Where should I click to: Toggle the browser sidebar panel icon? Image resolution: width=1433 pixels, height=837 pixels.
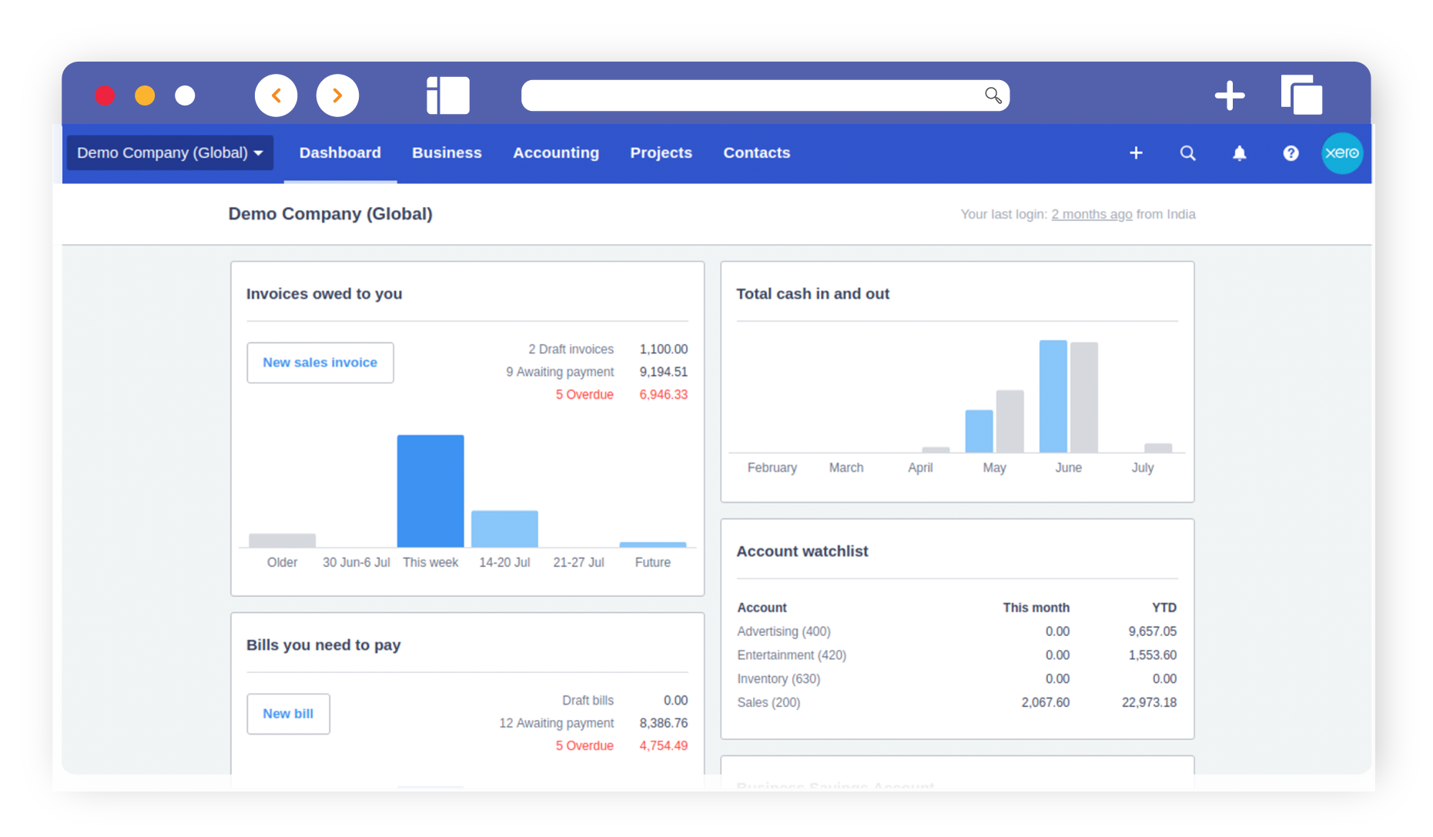tap(448, 95)
